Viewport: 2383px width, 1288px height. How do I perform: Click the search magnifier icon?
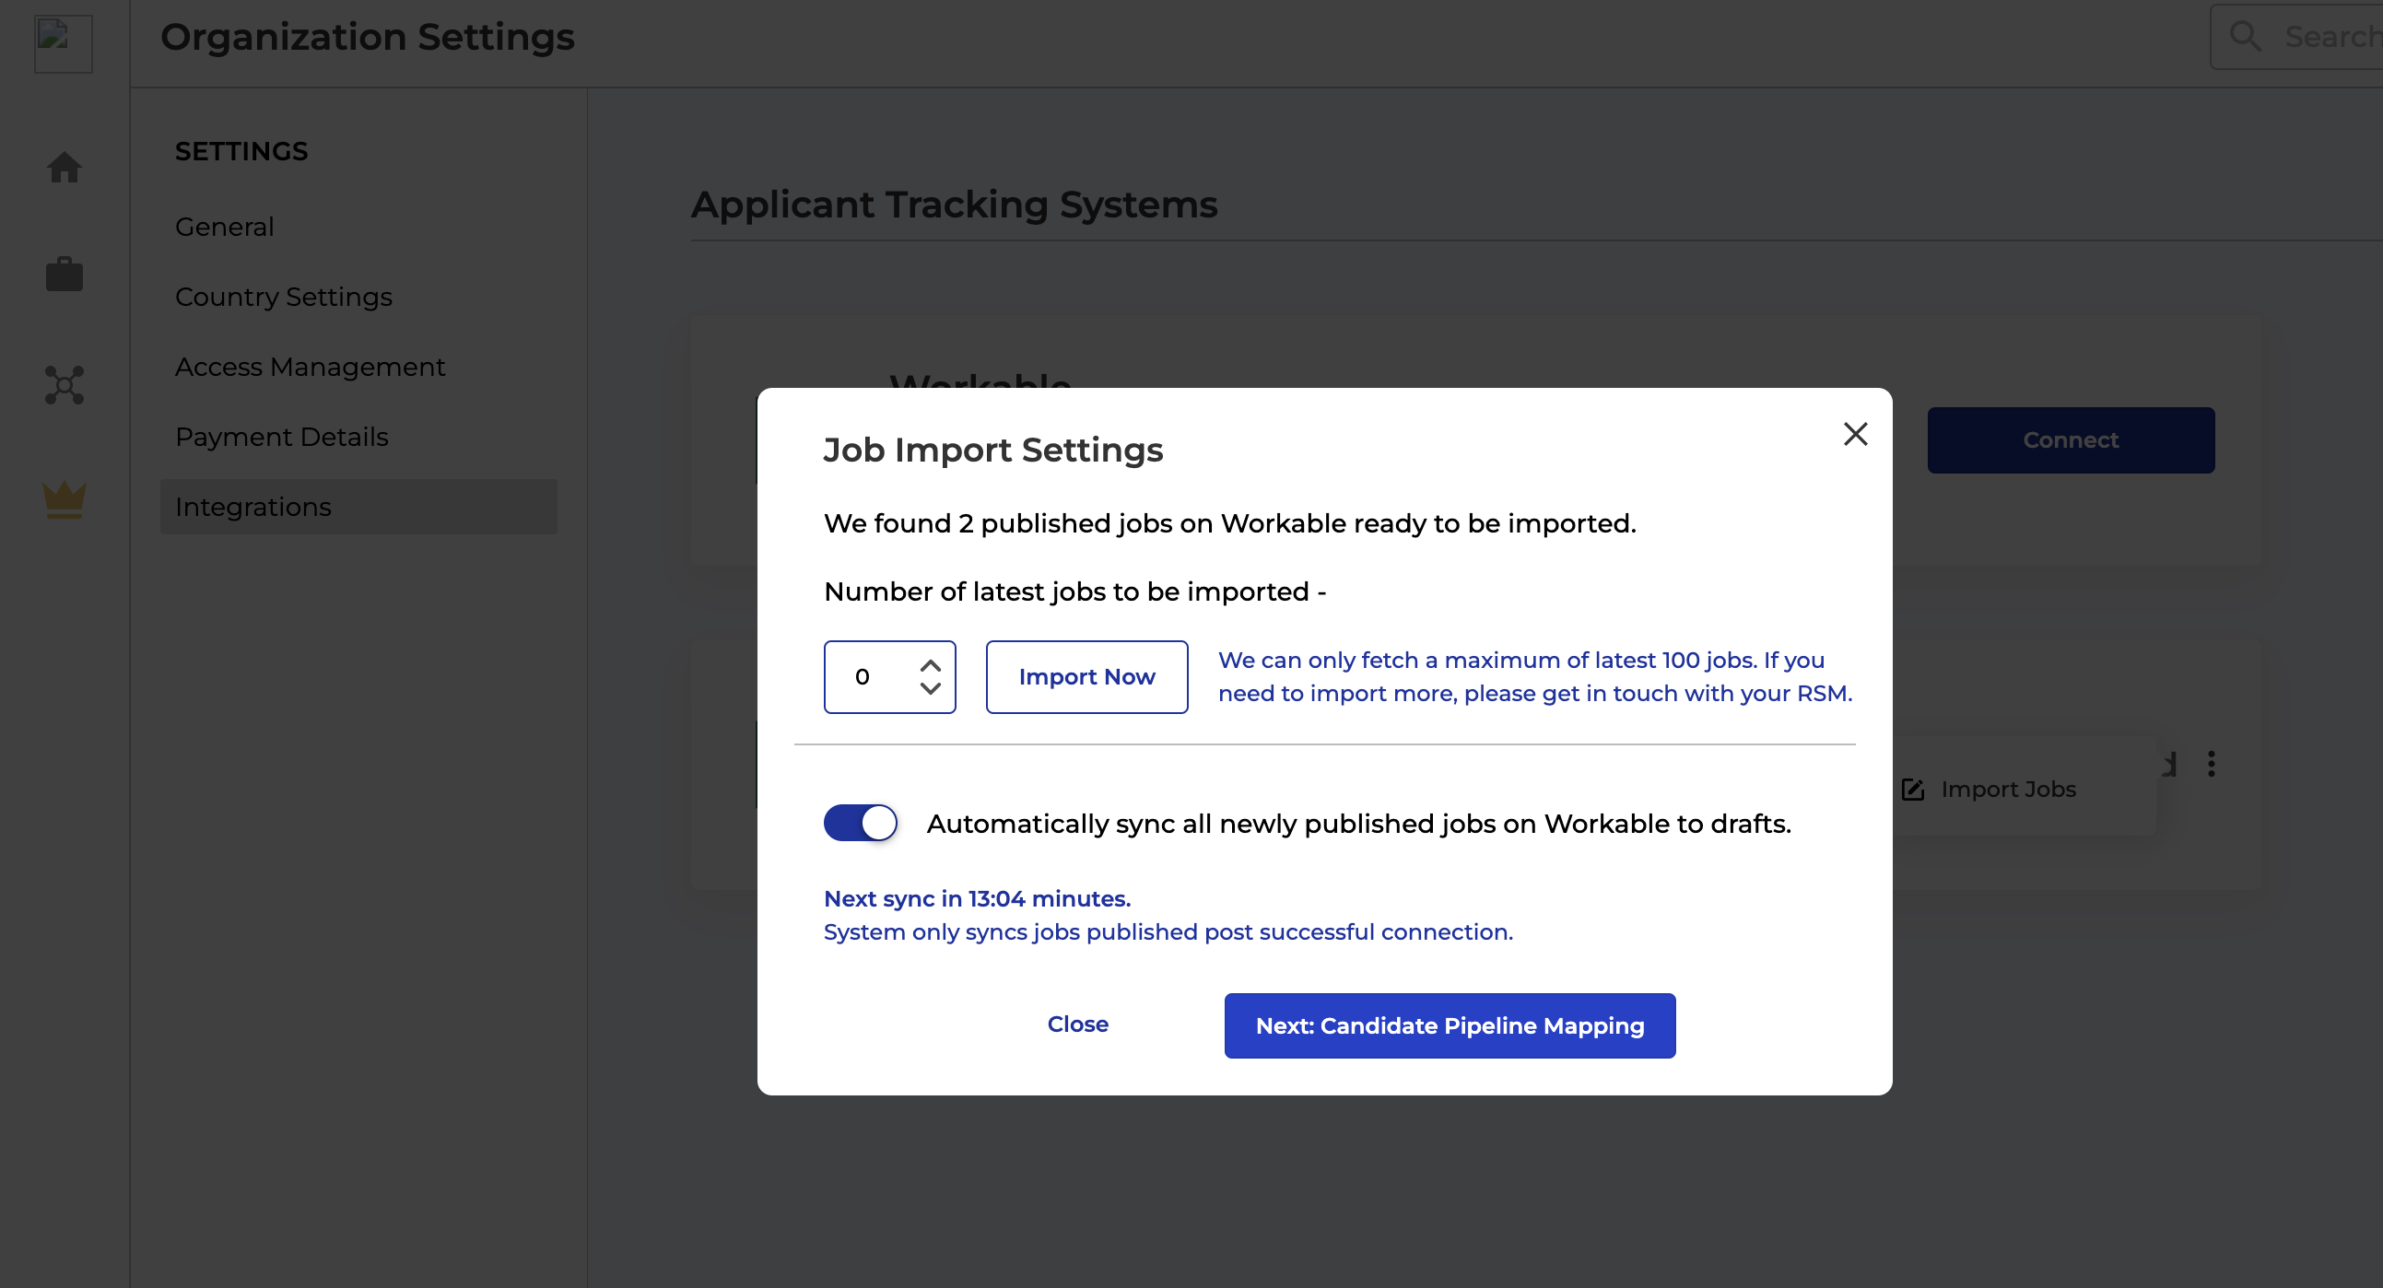click(2246, 36)
